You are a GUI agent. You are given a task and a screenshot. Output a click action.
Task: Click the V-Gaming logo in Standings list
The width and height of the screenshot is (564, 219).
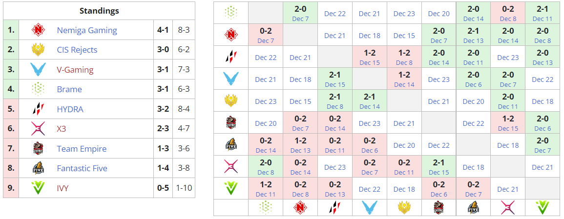tap(38, 70)
